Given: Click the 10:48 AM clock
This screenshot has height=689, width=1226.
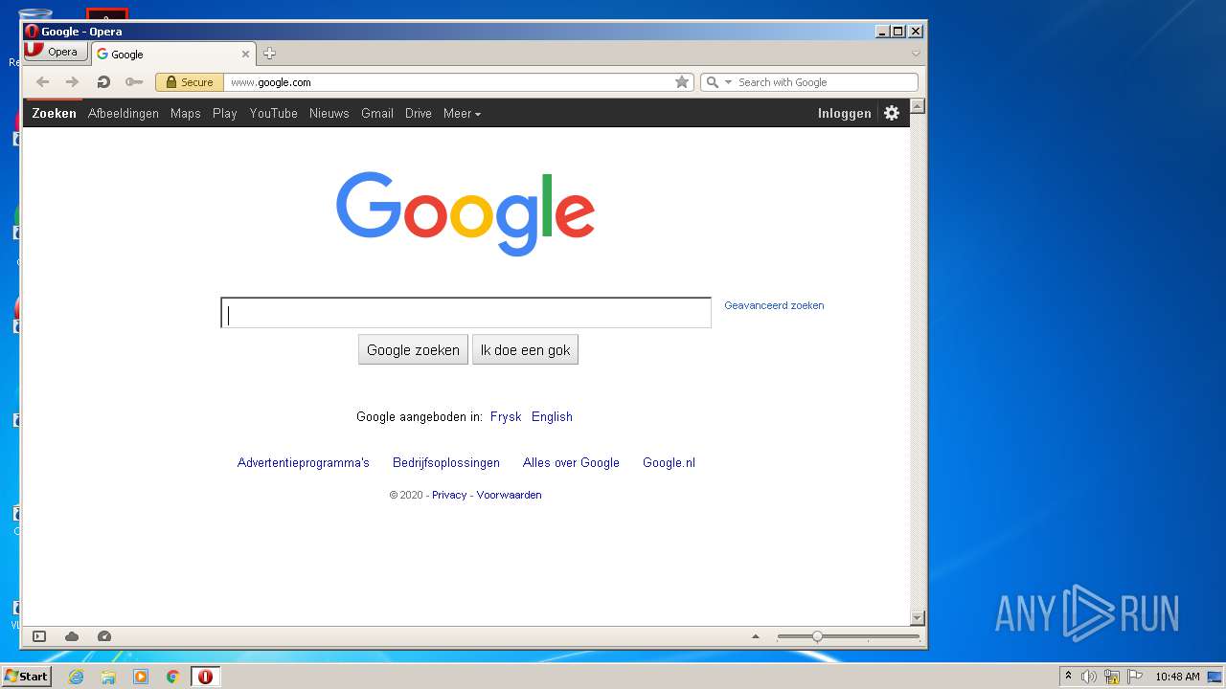Looking at the screenshot, I should [x=1177, y=677].
